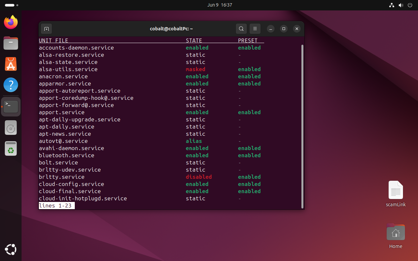
Task: Select the Terminal icon in dock
Action: [x=11, y=107]
